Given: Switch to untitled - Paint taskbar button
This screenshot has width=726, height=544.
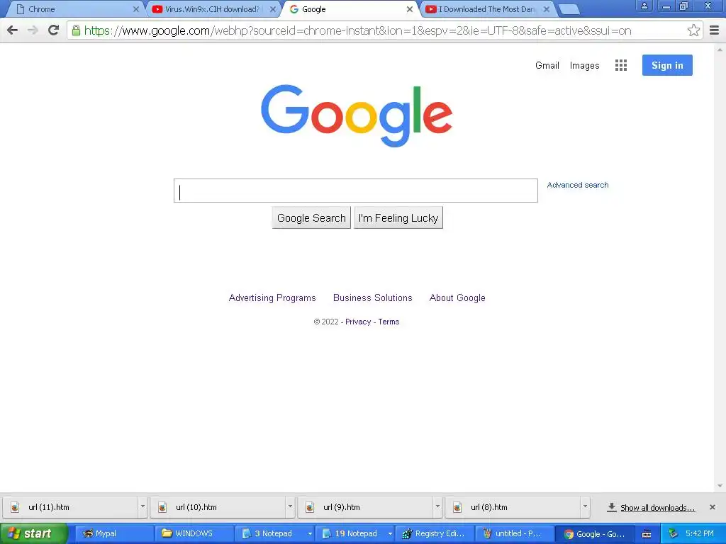Looking at the screenshot, I should (x=515, y=534).
